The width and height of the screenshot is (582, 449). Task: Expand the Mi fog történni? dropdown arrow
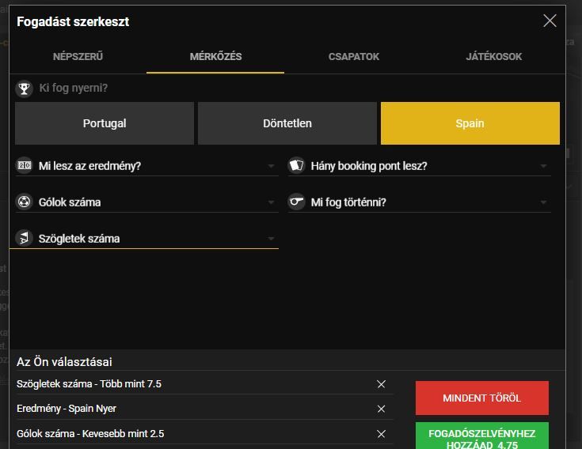click(x=543, y=202)
